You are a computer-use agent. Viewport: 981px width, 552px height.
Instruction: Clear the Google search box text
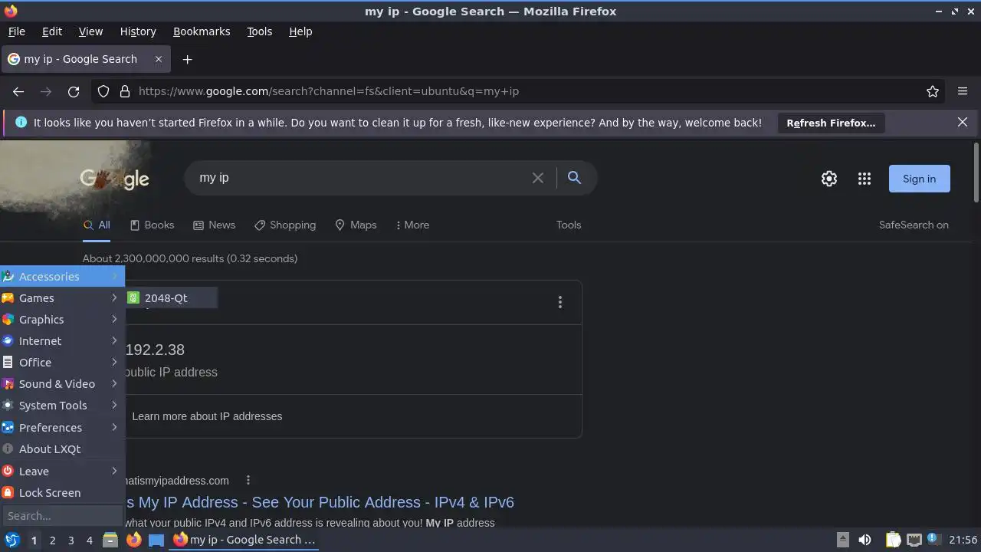click(x=538, y=178)
